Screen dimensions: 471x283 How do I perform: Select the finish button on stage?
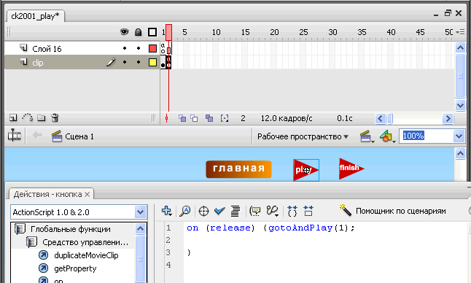point(351,168)
